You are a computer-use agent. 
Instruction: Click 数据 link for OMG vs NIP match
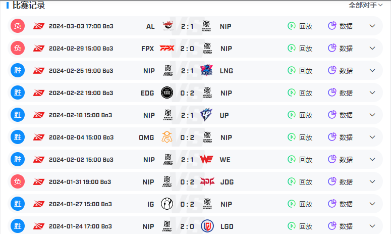[341, 137]
